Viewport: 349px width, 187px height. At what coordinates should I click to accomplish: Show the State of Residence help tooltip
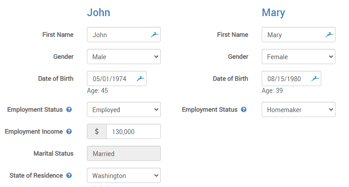click(x=69, y=175)
